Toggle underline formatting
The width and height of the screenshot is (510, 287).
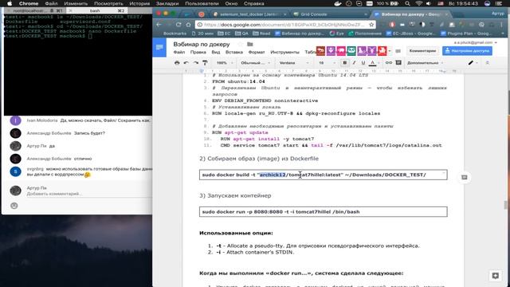coord(363,63)
